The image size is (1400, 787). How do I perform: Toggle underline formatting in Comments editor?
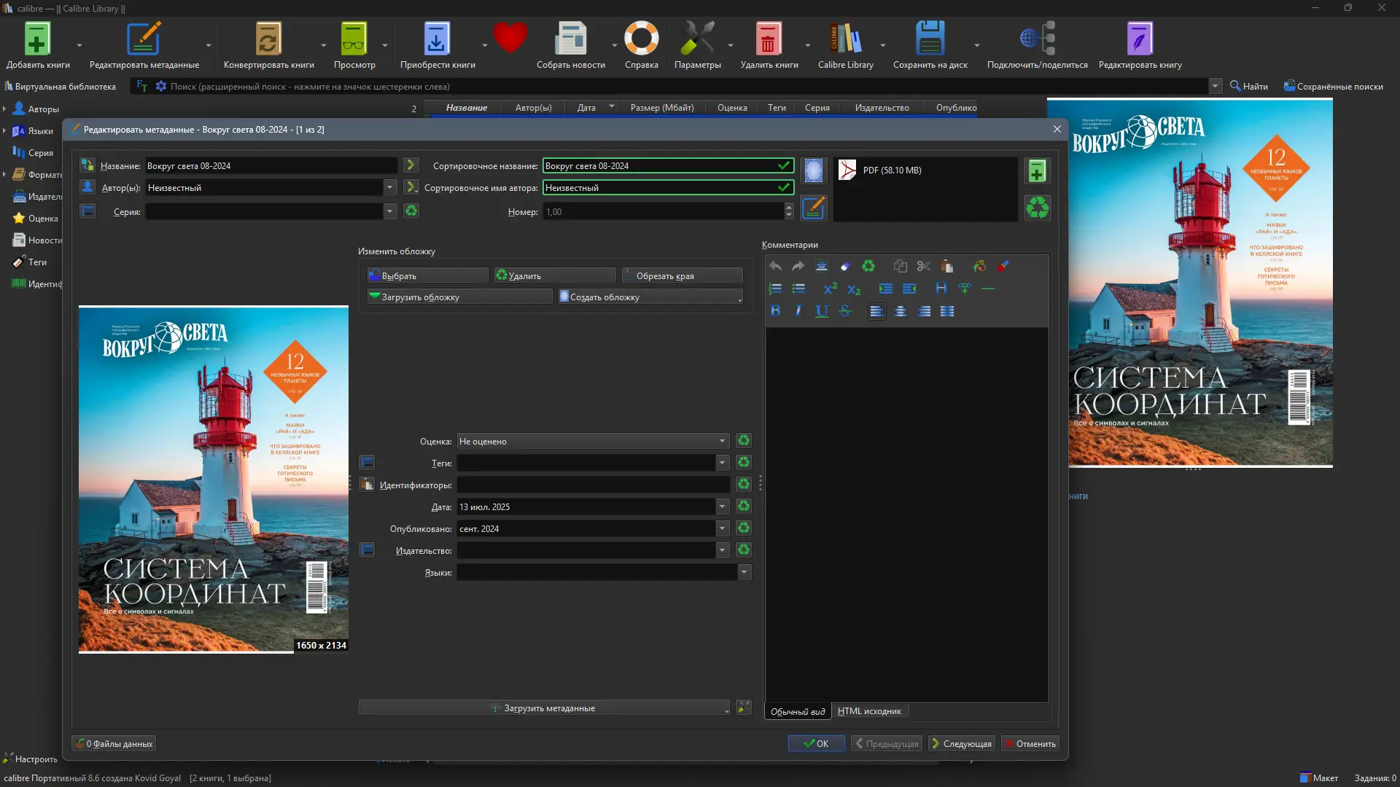point(822,311)
